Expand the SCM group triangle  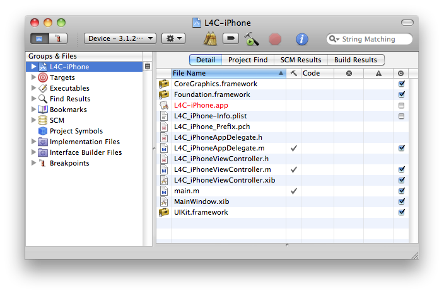pos(33,120)
